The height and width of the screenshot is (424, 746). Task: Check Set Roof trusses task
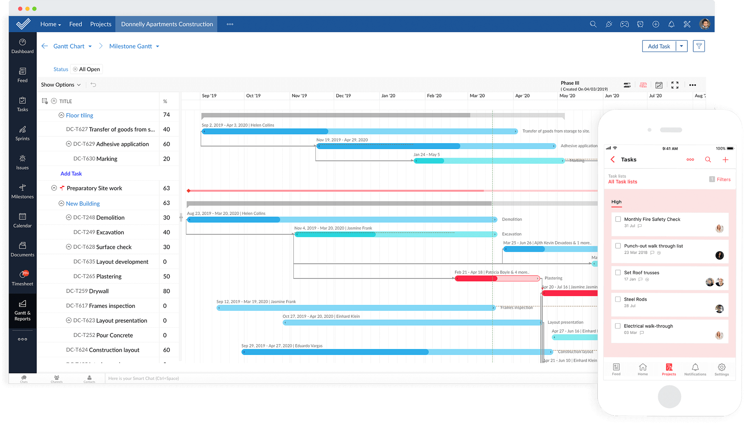click(x=618, y=273)
